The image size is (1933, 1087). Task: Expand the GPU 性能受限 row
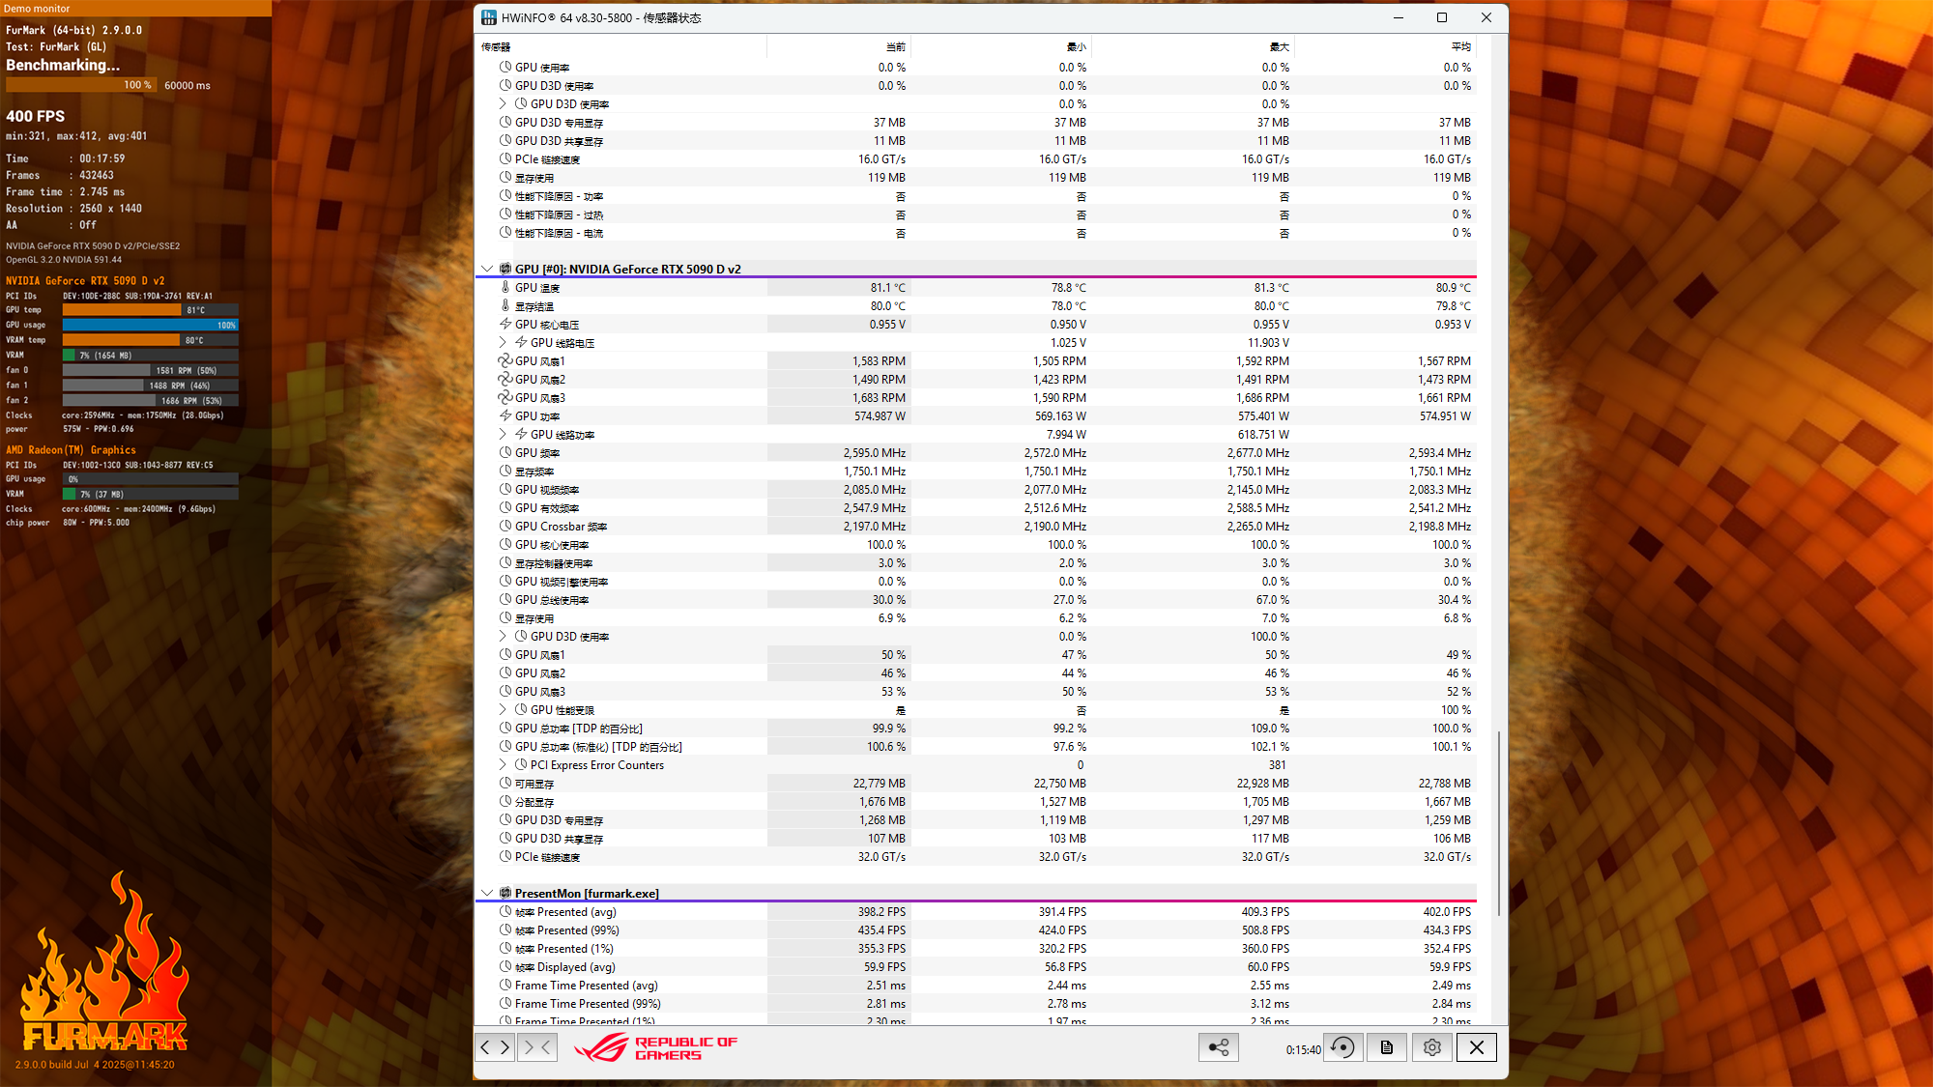pos(503,710)
